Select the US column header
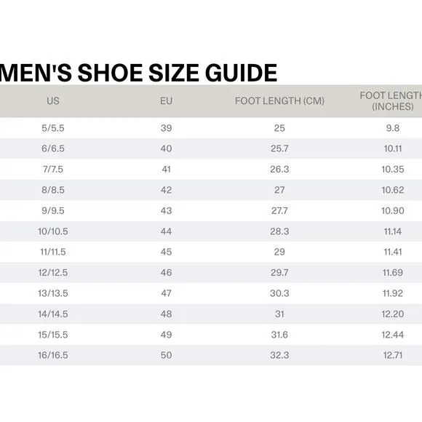Image resolution: width=422 pixels, height=422 pixels. [53, 101]
